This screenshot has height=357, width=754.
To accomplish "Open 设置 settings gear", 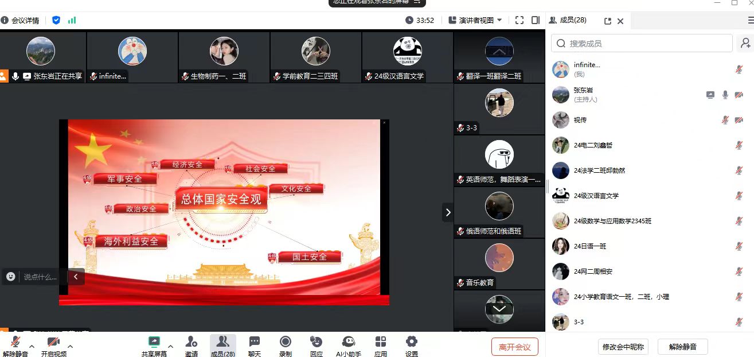I will (x=412, y=343).
